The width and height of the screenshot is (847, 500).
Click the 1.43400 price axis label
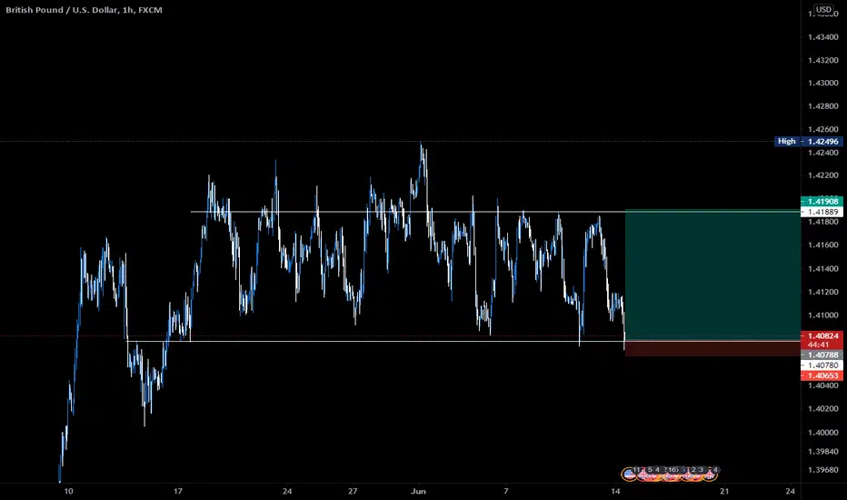pos(822,37)
